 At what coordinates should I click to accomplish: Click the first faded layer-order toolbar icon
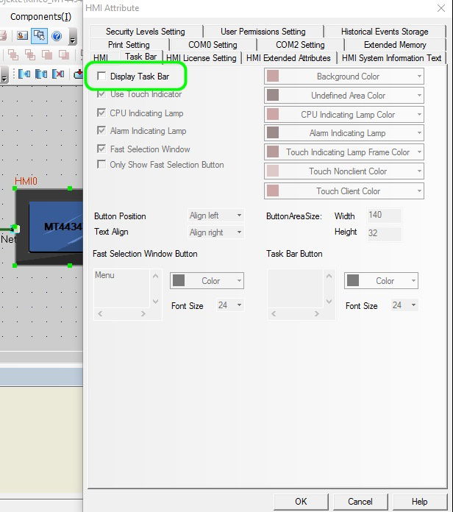click(13, 54)
